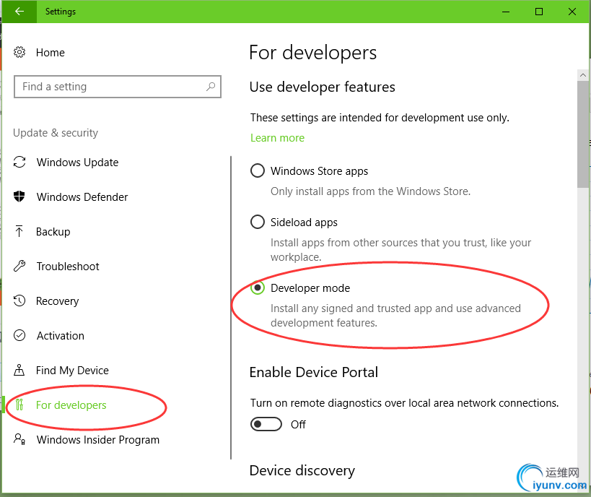Click the Device discovery heading

302,470
